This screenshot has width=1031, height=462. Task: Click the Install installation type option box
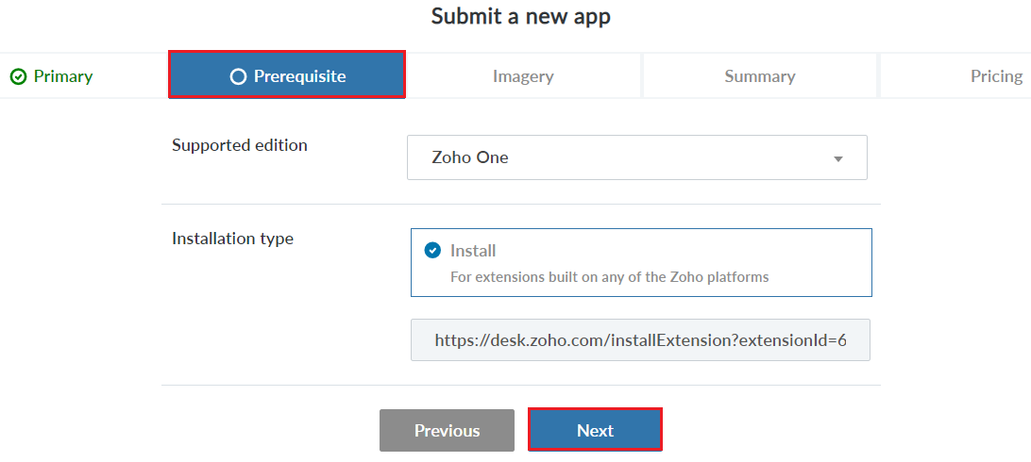click(x=641, y=263)
